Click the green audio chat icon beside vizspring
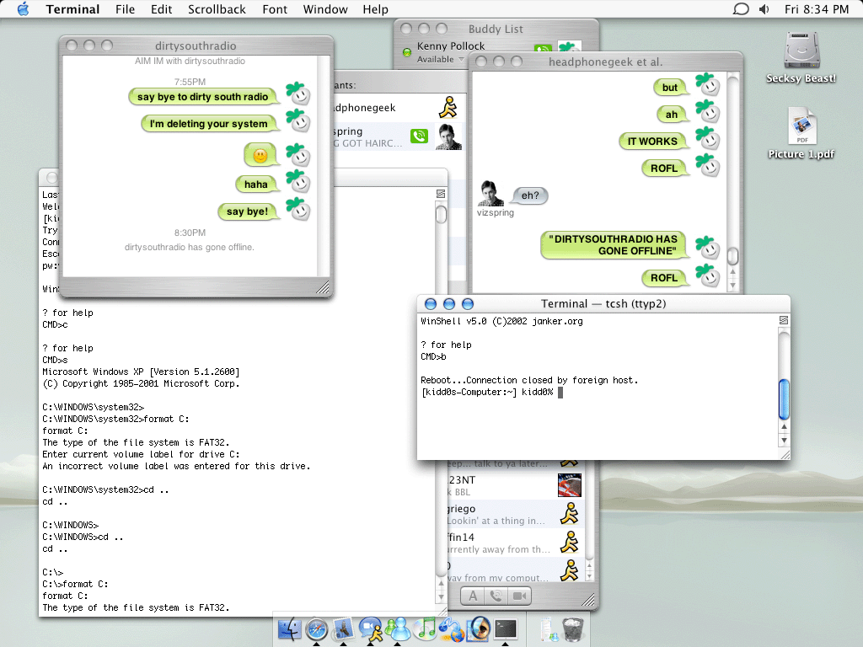 (419, 136)
